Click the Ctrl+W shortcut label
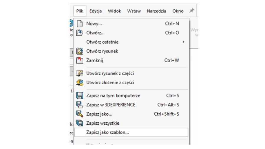This screenshot has height=149, width=265. pyautogui.click(x=172, y=60)
